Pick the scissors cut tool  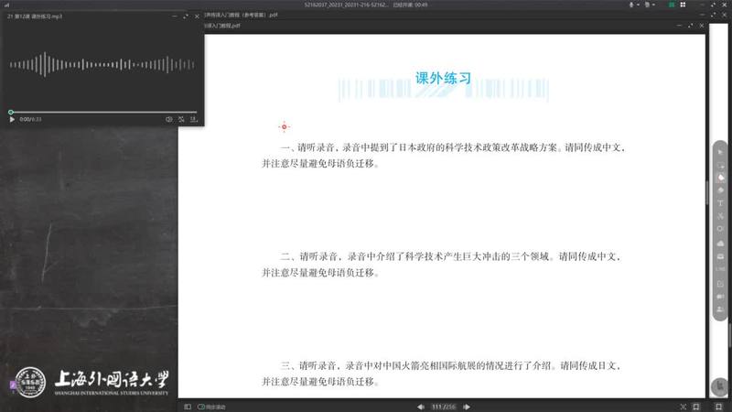point(721,216)
